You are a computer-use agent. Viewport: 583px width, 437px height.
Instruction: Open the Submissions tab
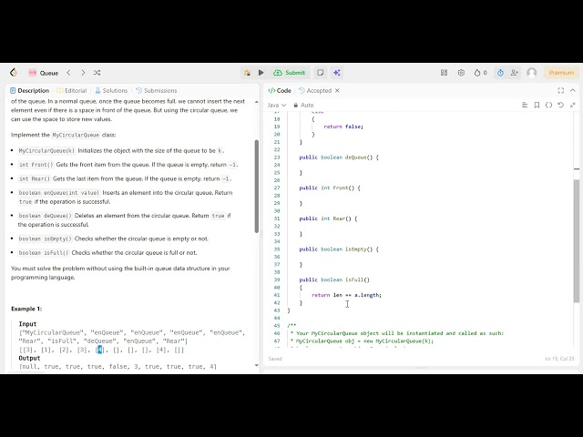point(157,90)
